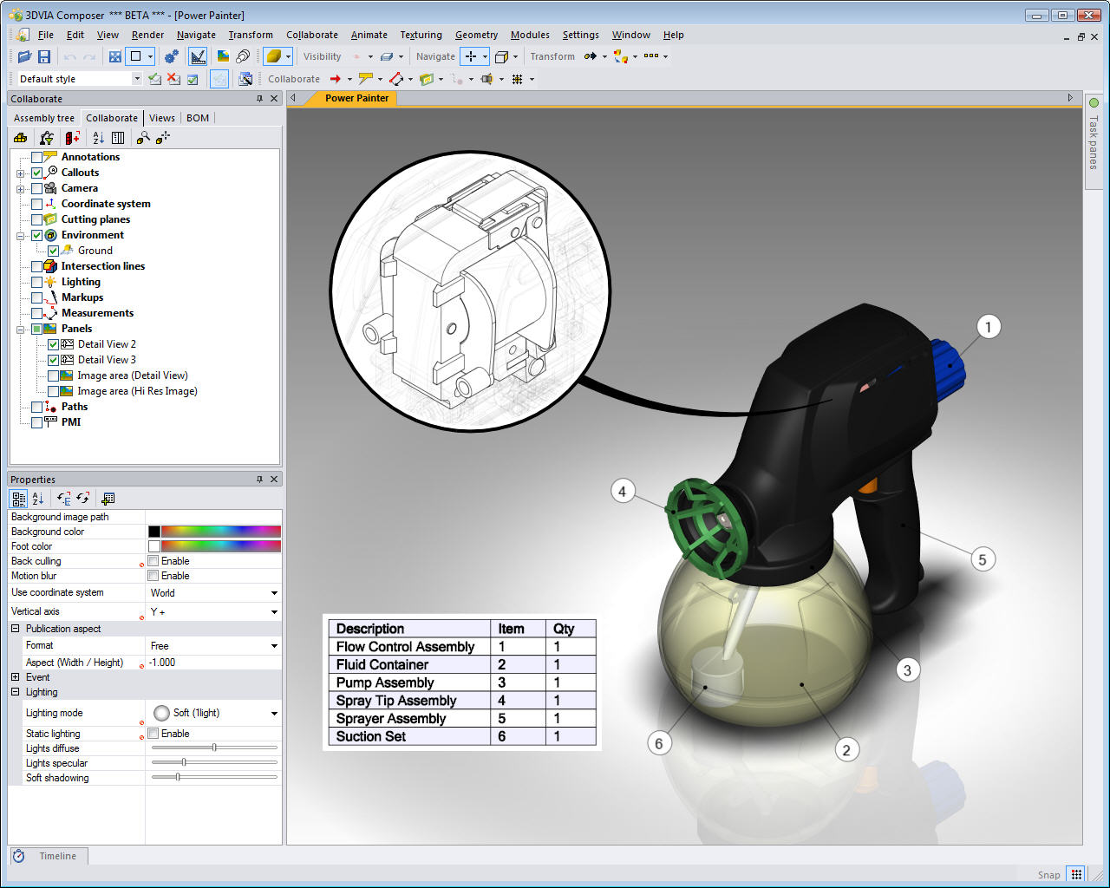Screen dimensions: 1110x888
Task: Click the gears icon in the toolbar
Action: [x=171, y=56]
